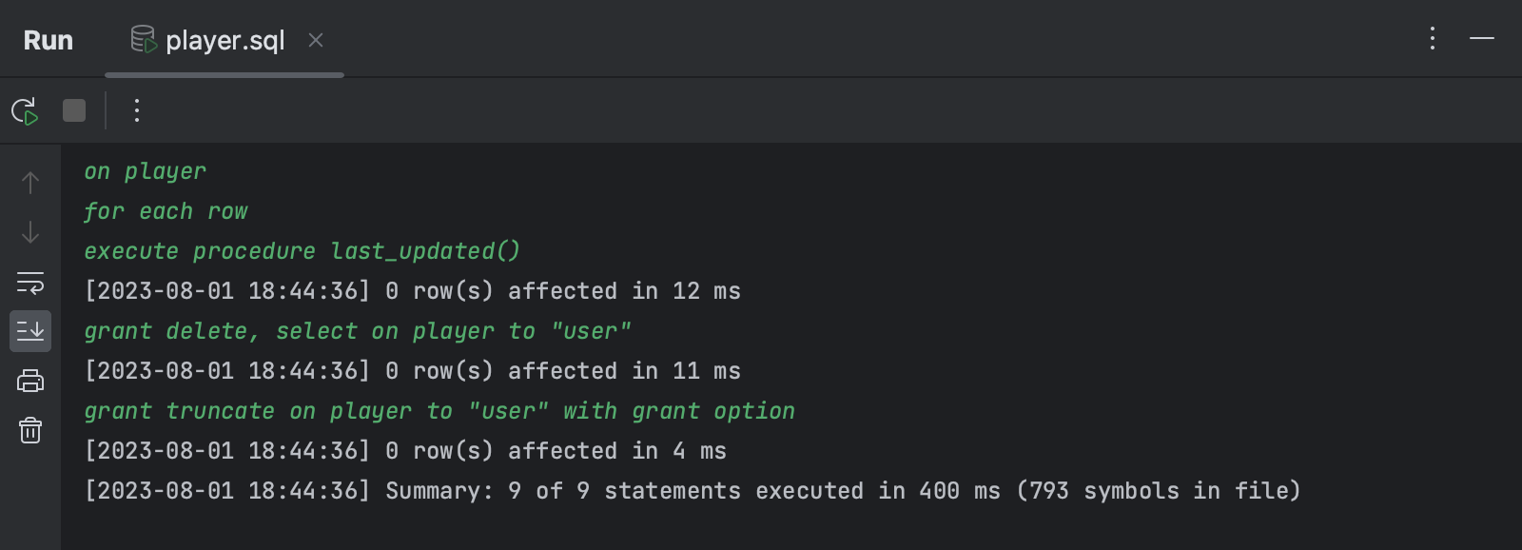Click the execution summary line
Viewport: 1522px width, 550px height.
[692, 491]
